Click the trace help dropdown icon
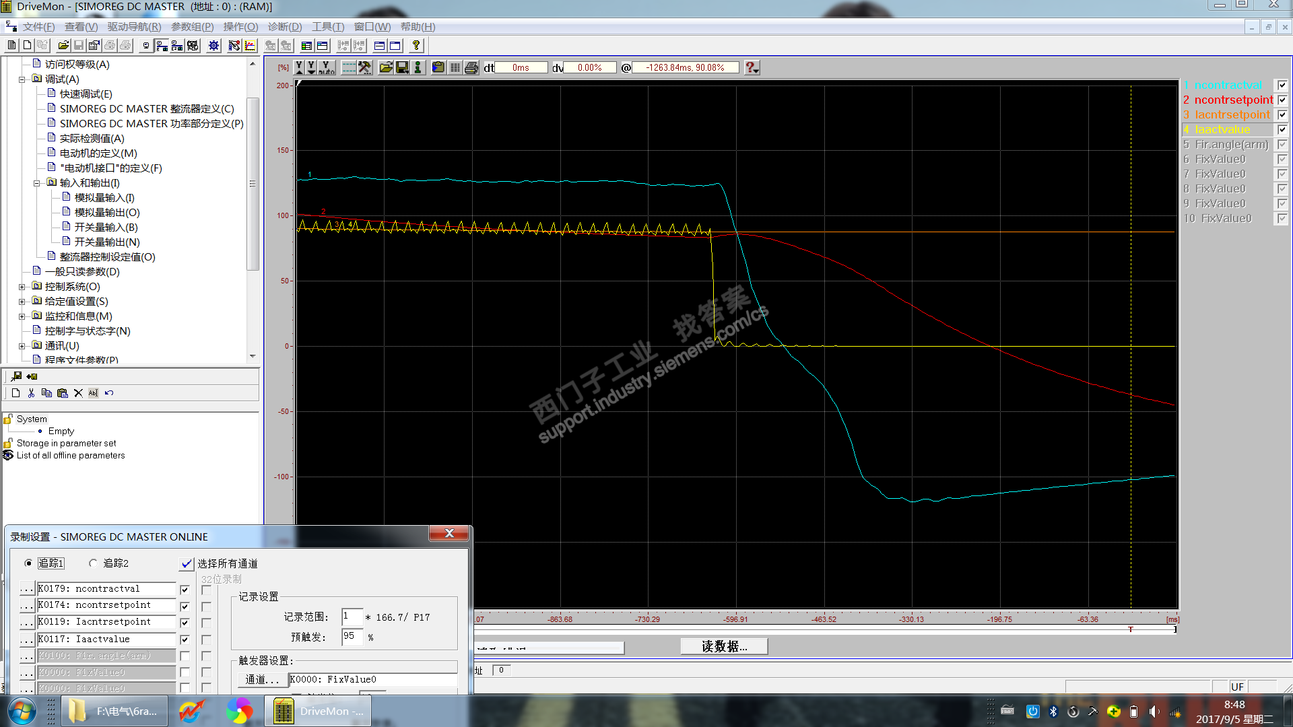The image size is (1293, 727). point(752,67)
